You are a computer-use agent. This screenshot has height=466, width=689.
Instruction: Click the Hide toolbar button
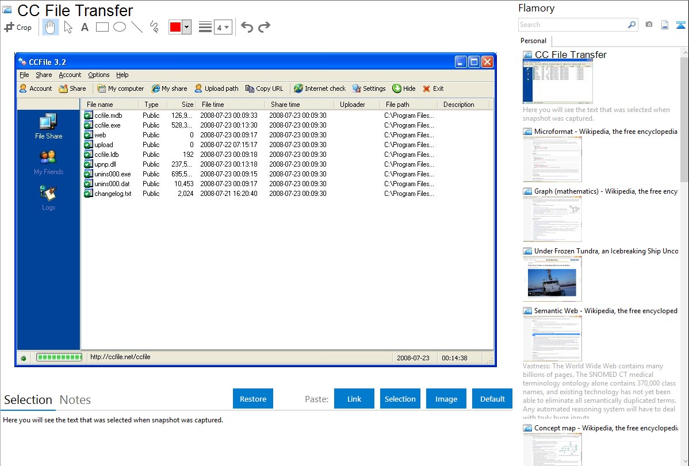click(403, 88)
